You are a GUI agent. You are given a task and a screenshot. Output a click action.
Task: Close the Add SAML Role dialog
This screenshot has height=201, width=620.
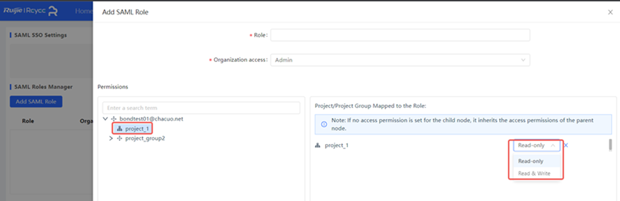pos(610,12)
